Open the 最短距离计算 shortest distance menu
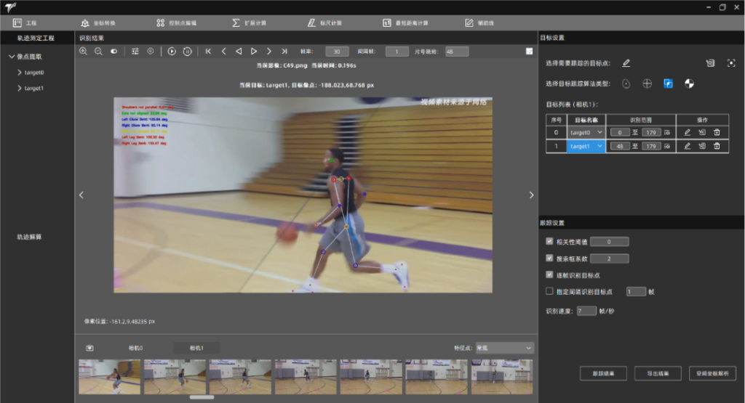 (x=405, y=23)
